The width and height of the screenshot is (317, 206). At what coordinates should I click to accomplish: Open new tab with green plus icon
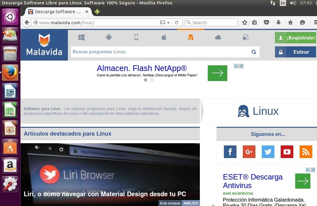(97, 12)
